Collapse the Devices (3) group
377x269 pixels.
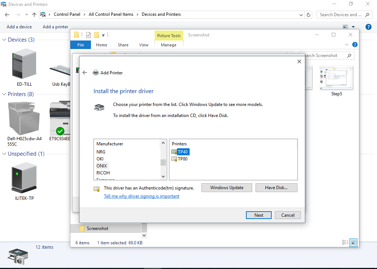click(x=4, y=40)
